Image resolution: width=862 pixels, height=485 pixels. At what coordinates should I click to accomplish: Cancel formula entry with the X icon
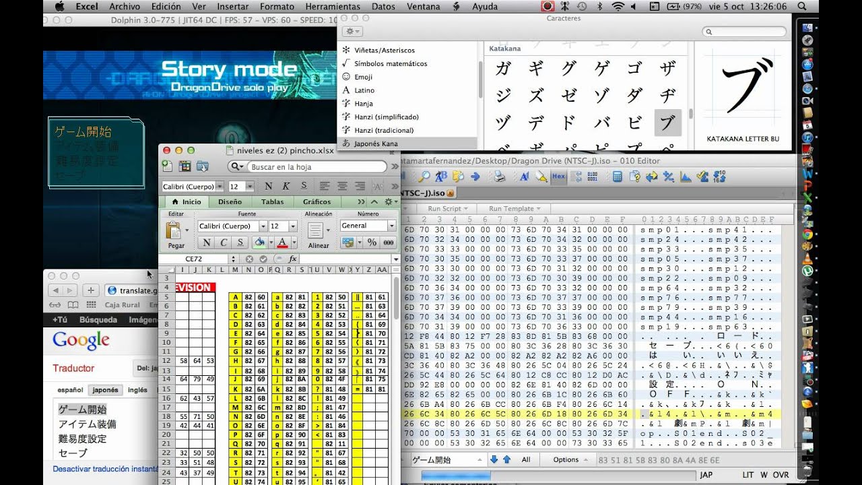248,259
